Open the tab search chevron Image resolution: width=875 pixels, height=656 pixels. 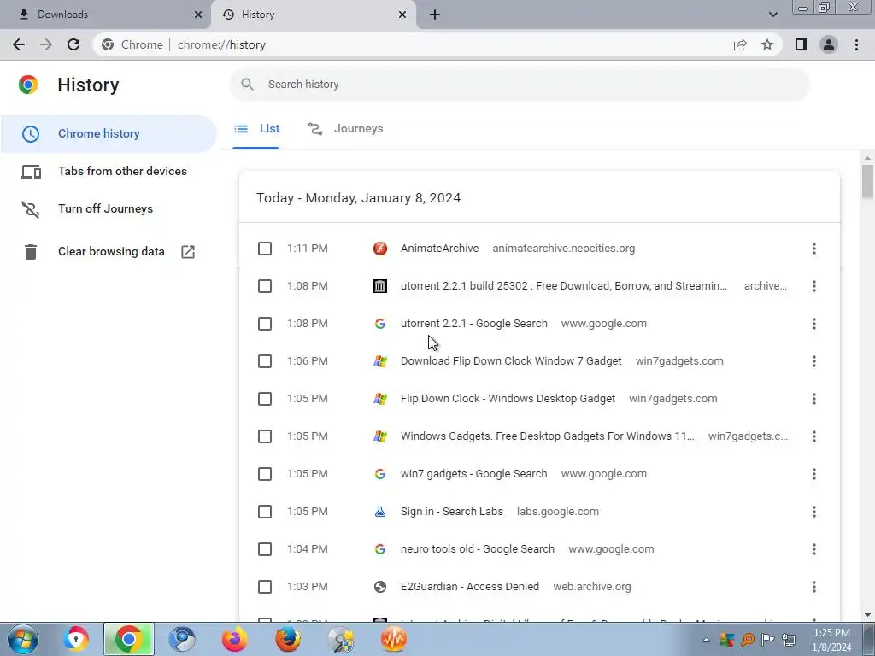772,15
